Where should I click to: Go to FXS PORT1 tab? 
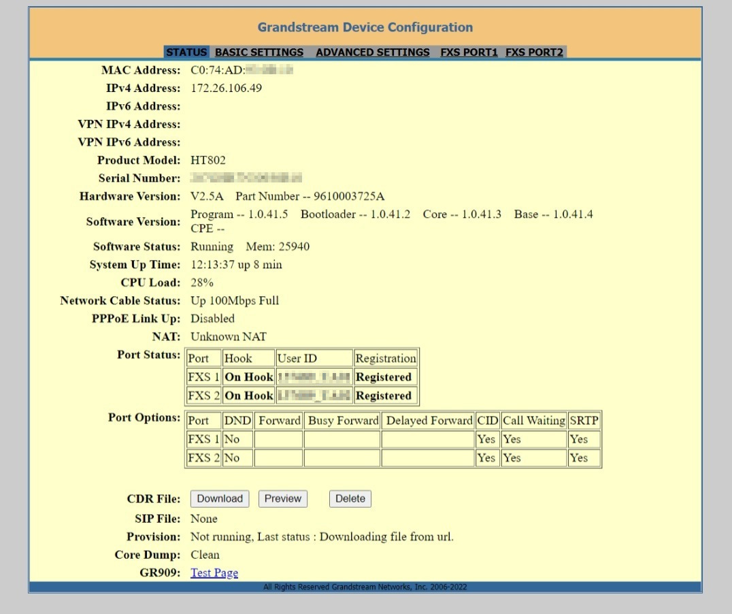click(469, 52)
